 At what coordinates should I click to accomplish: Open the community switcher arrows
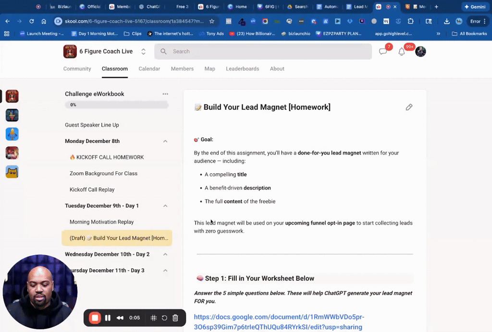click(143, 51)
